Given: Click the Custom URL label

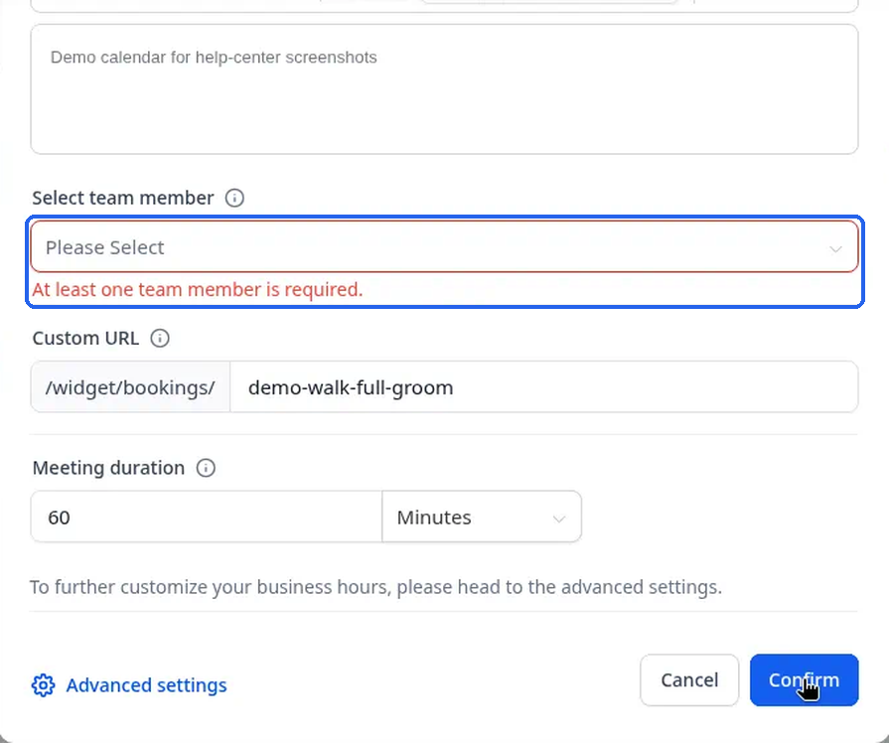Looking at the screenshot, I should (85, 338).
